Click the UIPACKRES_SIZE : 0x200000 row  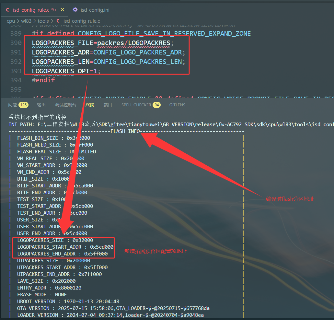[54, 261]
